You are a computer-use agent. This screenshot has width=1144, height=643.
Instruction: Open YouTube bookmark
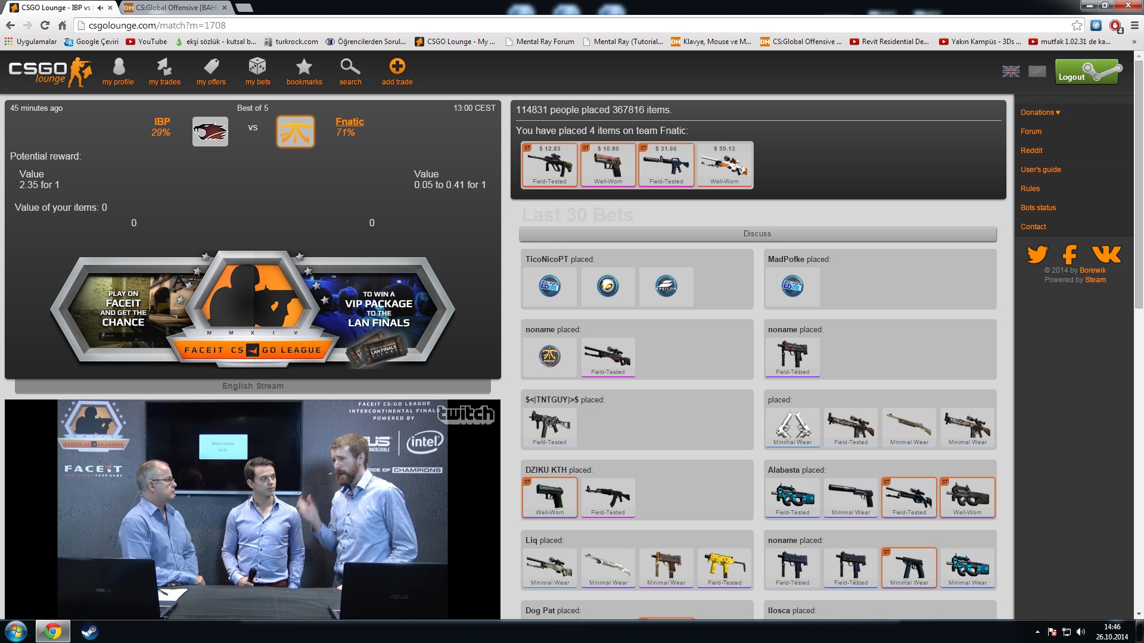pyautogui.click(x=147, y=42)
